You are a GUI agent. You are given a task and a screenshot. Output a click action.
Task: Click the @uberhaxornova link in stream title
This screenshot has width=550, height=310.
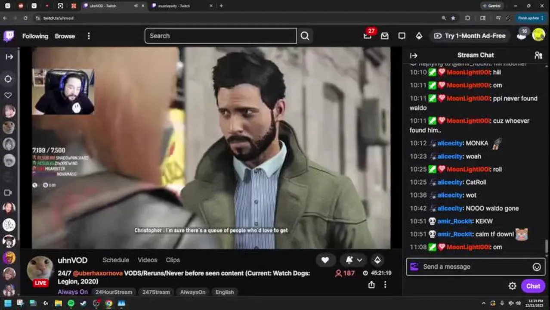(98, 273)
